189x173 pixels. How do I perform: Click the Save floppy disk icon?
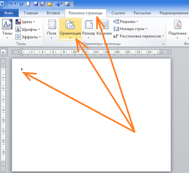36,4
